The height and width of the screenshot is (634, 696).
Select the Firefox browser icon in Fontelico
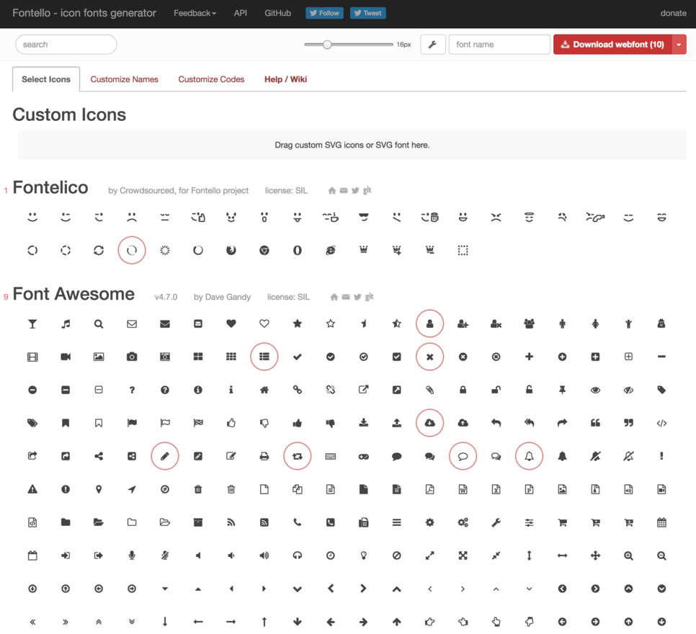pos(231,251)
